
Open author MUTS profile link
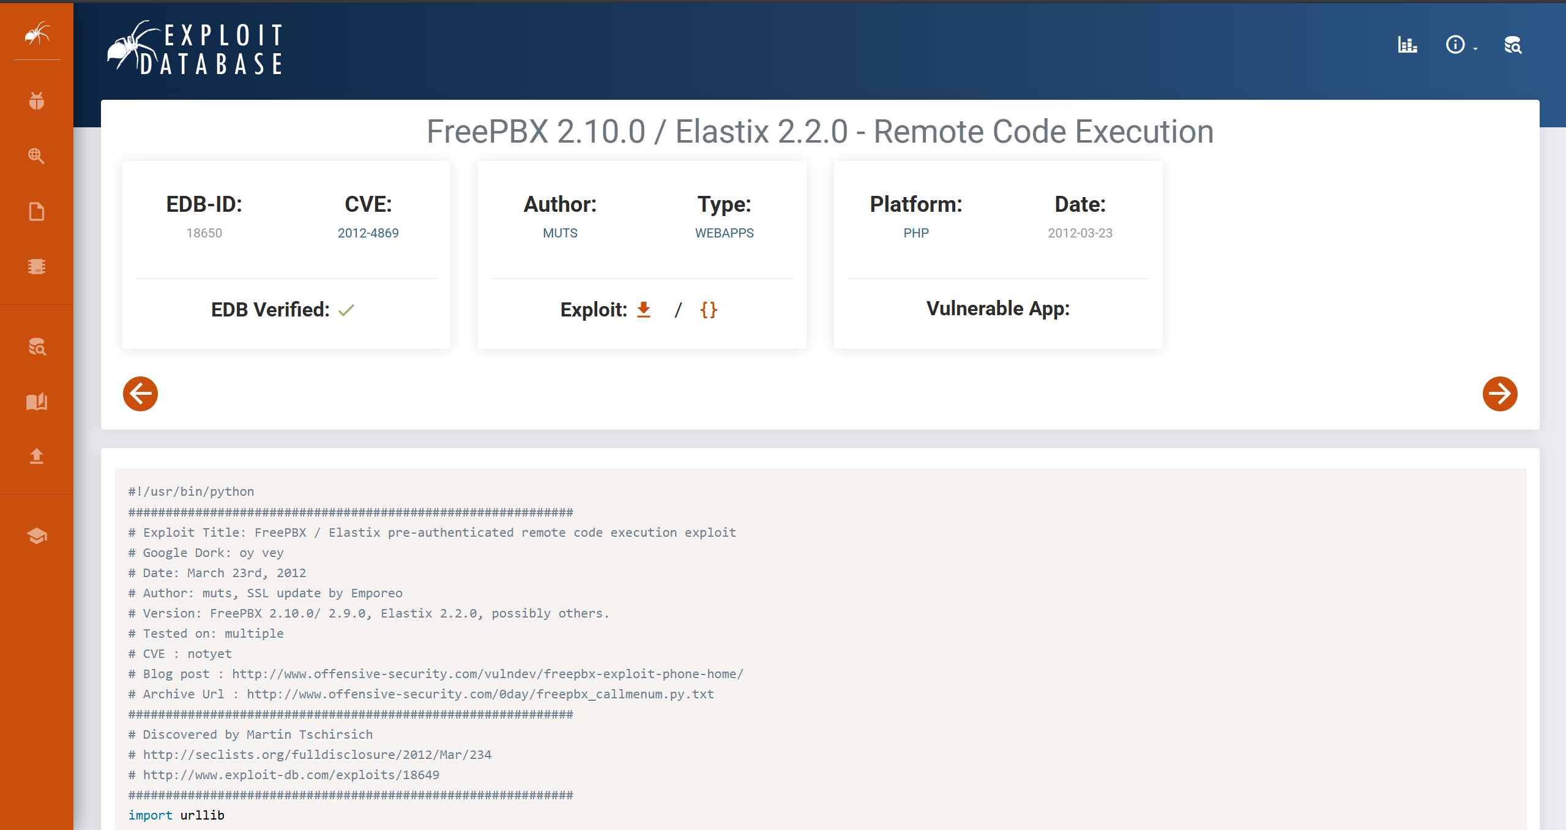click(560, 233)
